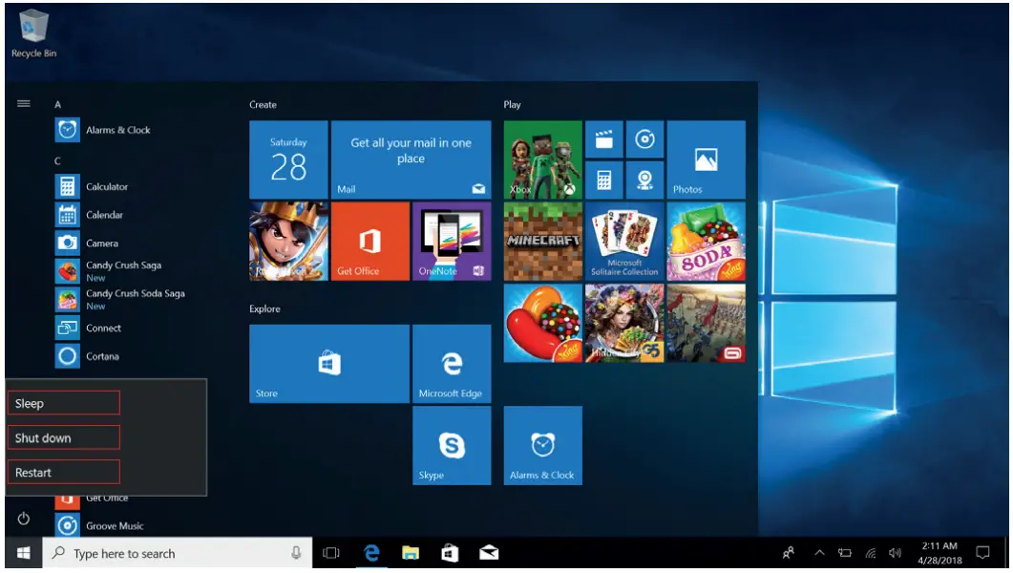
Task: Click the Start power button
Action: point(24,519)
